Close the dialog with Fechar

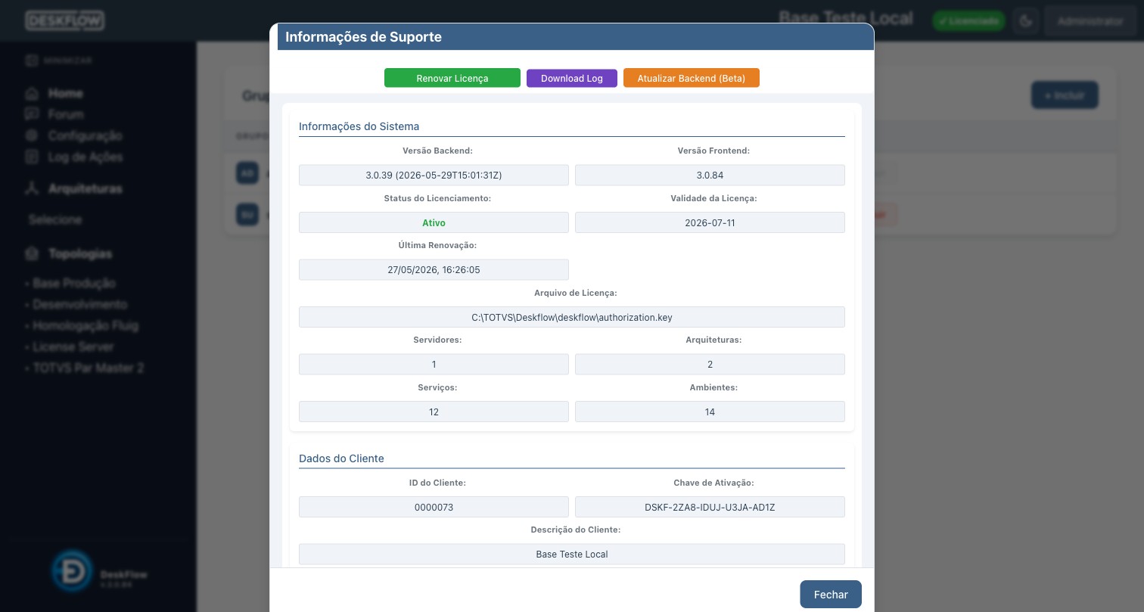coord(831,595)
